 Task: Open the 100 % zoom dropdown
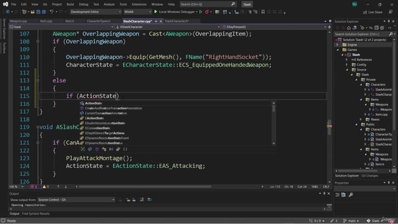16,187
